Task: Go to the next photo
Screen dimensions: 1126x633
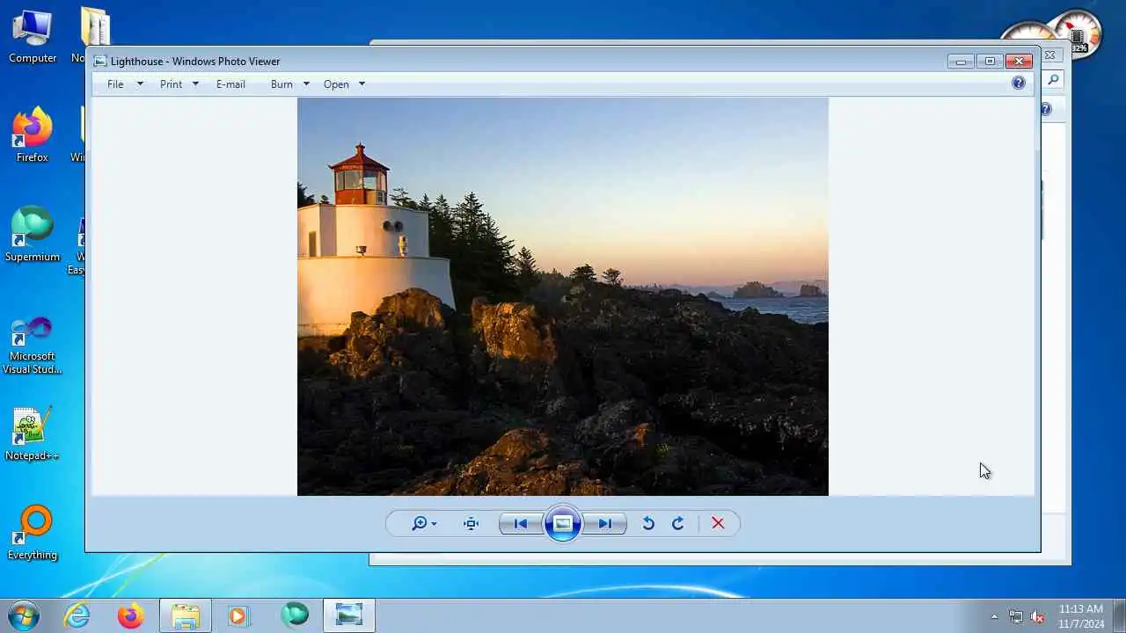Action: (605, 523)
